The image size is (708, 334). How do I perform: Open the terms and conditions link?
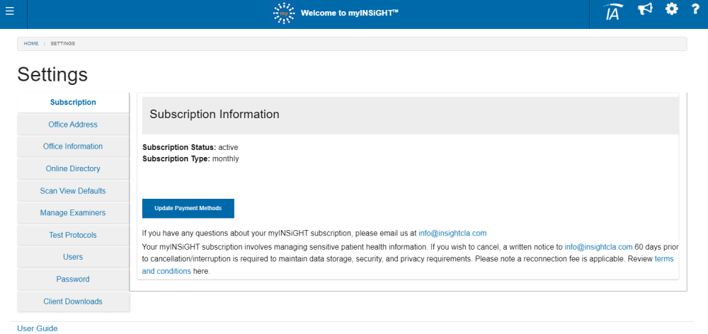(167, 271)
